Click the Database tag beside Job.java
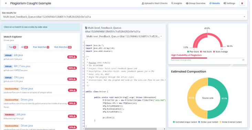The image size is (252, 130). 10,114
